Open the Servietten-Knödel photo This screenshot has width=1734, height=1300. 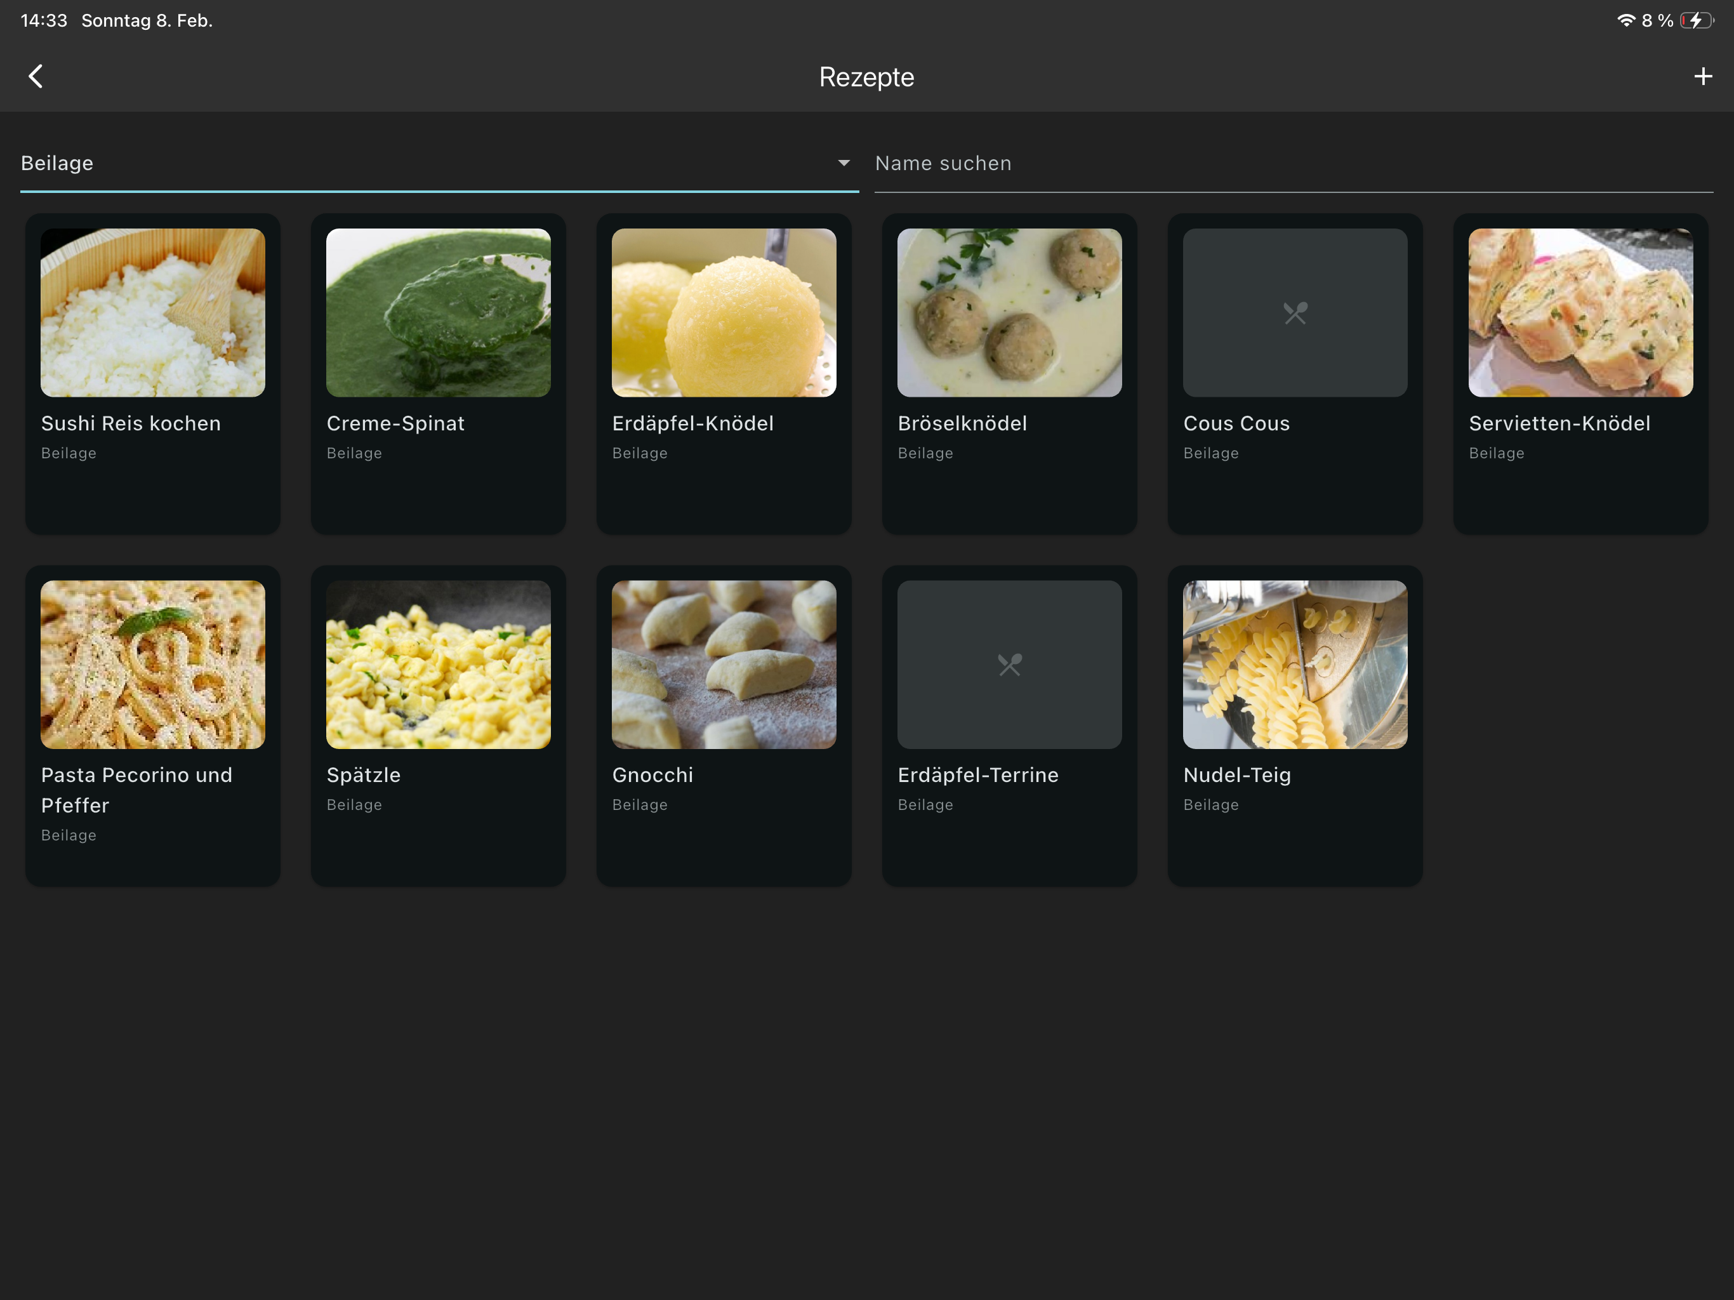click(1580, 312)
